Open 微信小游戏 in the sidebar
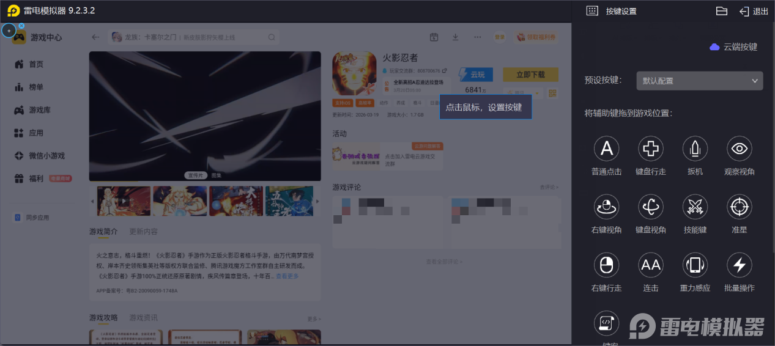 [39, 156]
